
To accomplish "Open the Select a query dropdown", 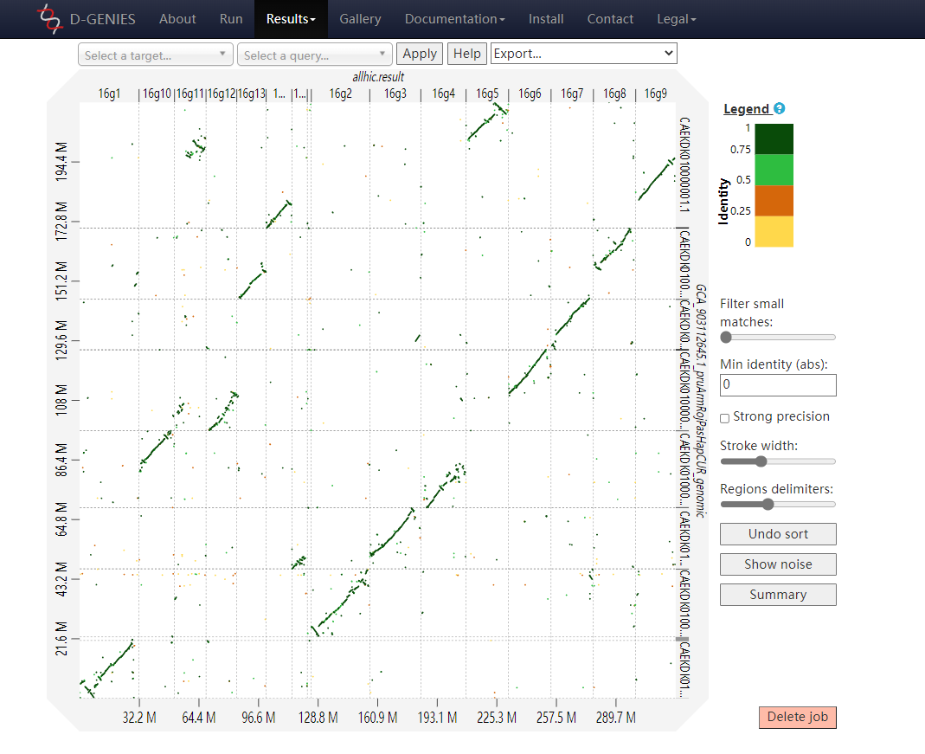I will 314,55.
